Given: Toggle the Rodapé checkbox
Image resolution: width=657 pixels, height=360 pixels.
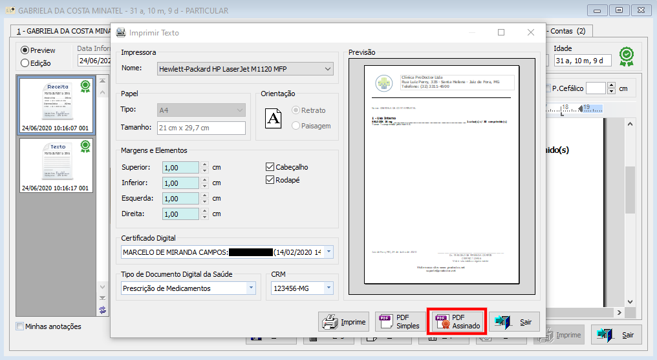Looking at the screenshot, I should tap(270, 180).
